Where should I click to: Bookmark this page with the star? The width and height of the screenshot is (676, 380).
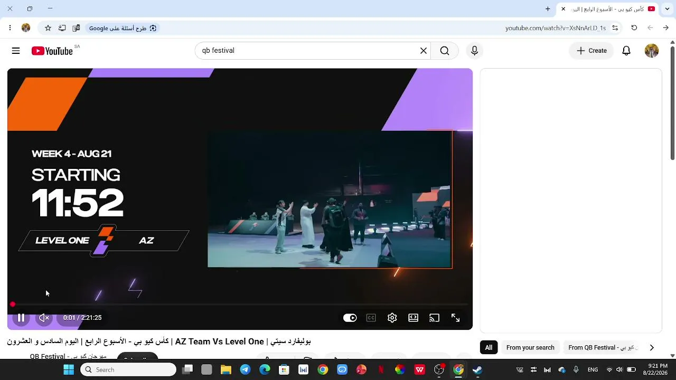pyautogui.click(x=48, y=28)
